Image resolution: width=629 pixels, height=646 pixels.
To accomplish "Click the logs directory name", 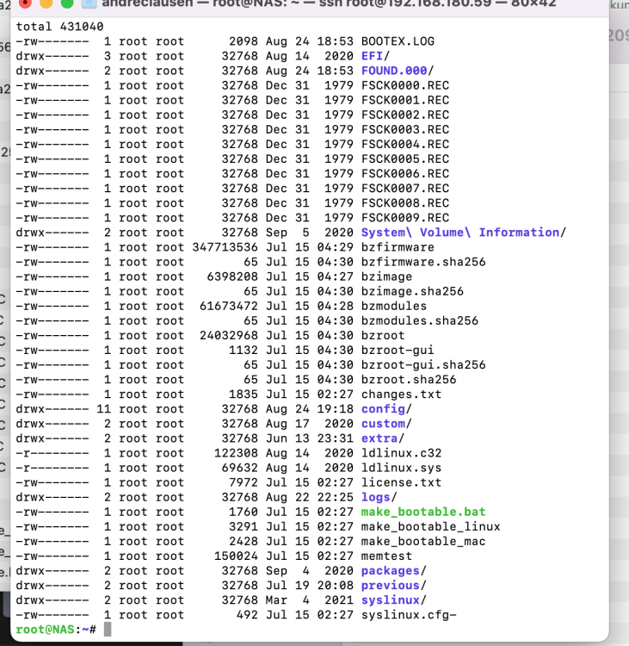I will (x=376, y=497).
